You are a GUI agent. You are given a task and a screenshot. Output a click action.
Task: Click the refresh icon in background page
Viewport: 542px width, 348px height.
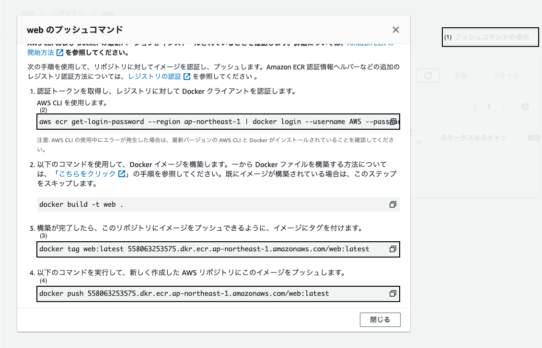pos(428,76)
